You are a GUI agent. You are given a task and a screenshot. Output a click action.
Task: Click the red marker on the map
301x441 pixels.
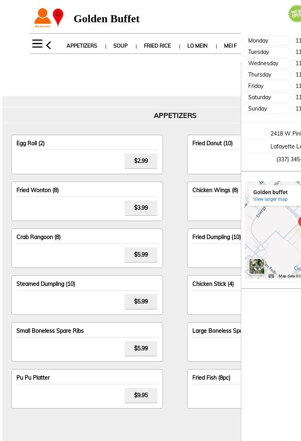(299, 222)
